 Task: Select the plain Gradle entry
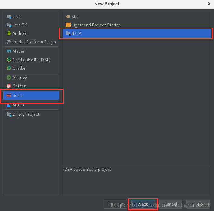pos(31,68)
